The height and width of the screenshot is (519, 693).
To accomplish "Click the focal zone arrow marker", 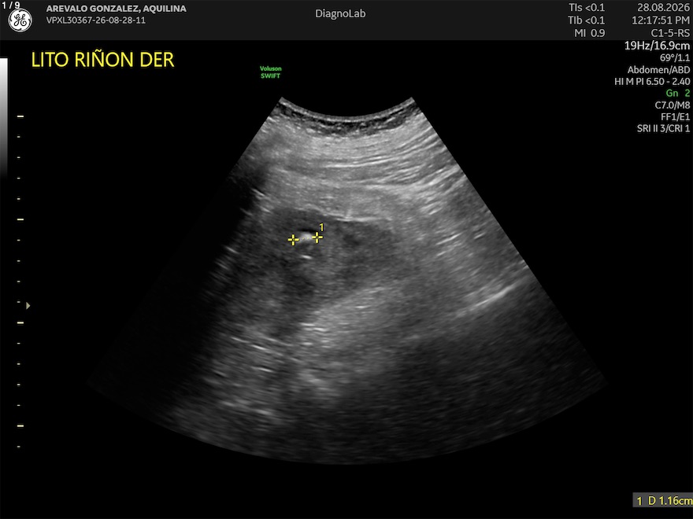I will pyautogui.click(x=28, y=305).
